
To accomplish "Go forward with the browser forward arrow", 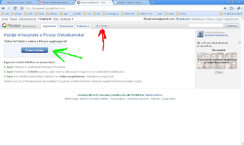I will tap(9, 8).
